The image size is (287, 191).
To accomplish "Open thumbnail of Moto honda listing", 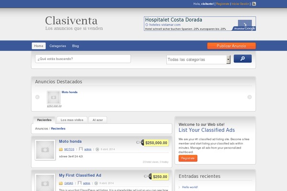I will tap(45, 150).
